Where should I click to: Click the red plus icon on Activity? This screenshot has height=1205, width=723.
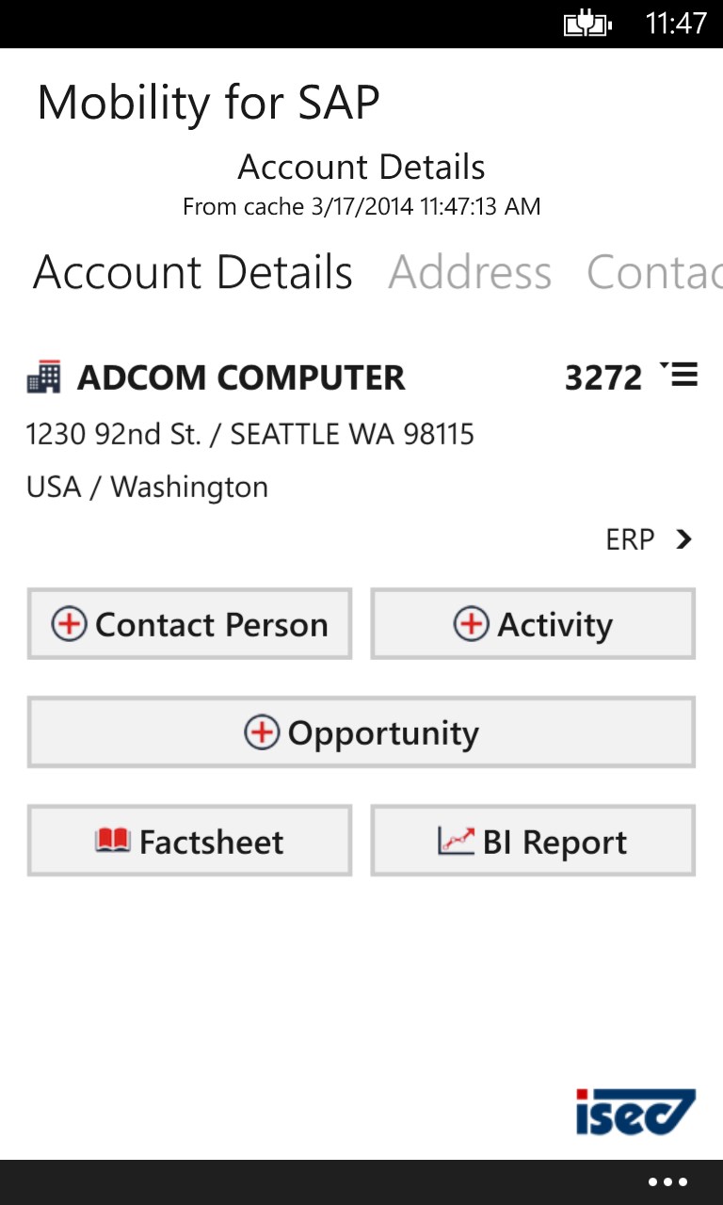(471, 624)
